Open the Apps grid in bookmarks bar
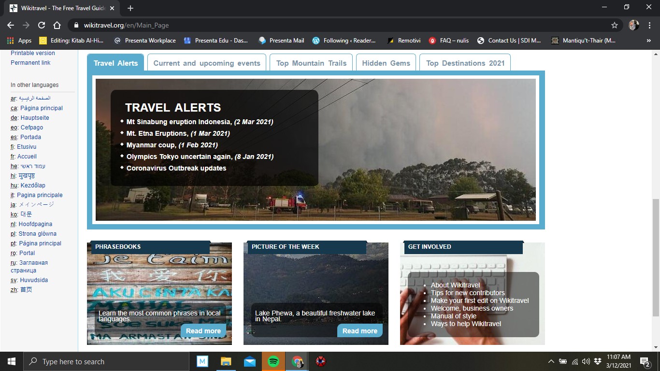The height and width of the screenshot is (371, 660). point(19,41)
